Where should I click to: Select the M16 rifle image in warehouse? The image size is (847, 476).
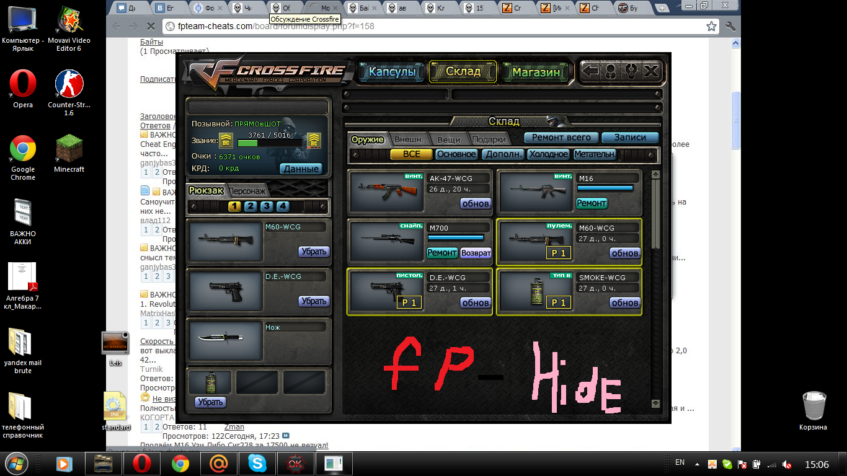(x=536, y=192)
